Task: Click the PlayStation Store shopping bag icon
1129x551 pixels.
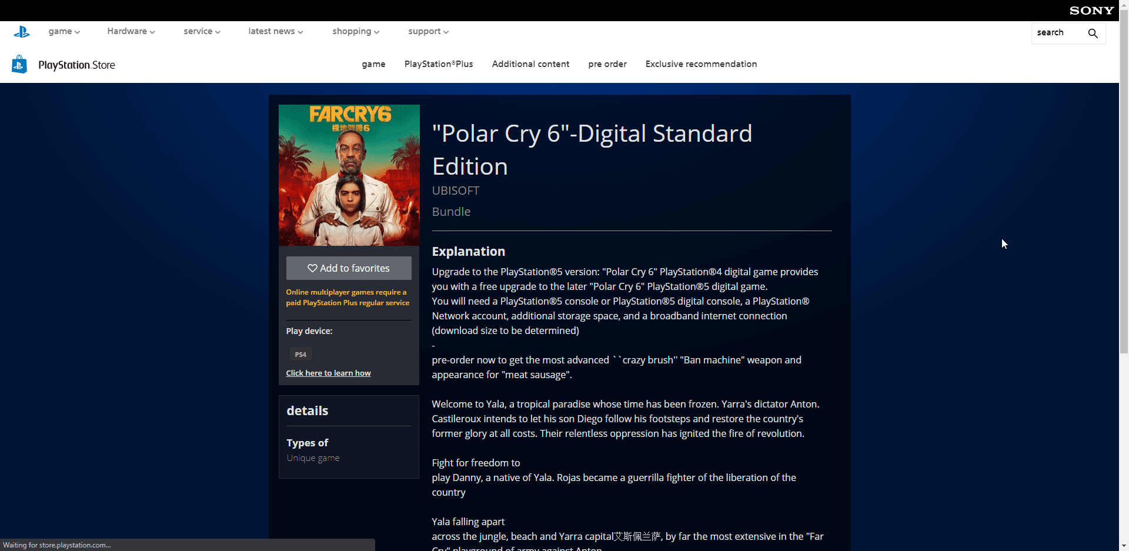Action: tap(19, 64)
